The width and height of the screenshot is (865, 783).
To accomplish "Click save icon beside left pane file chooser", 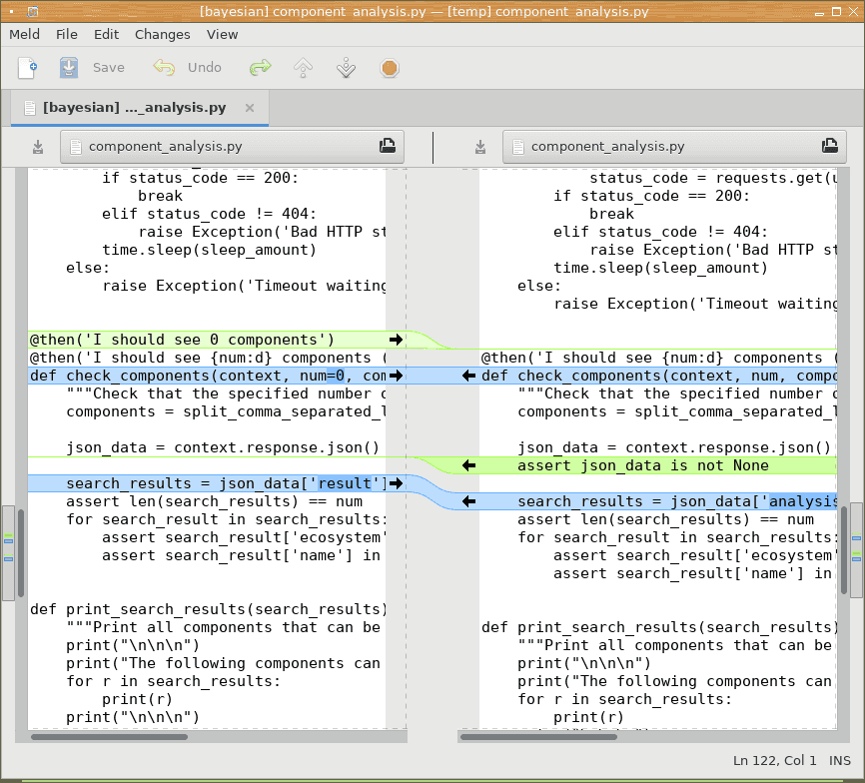I will pos(38,147).
